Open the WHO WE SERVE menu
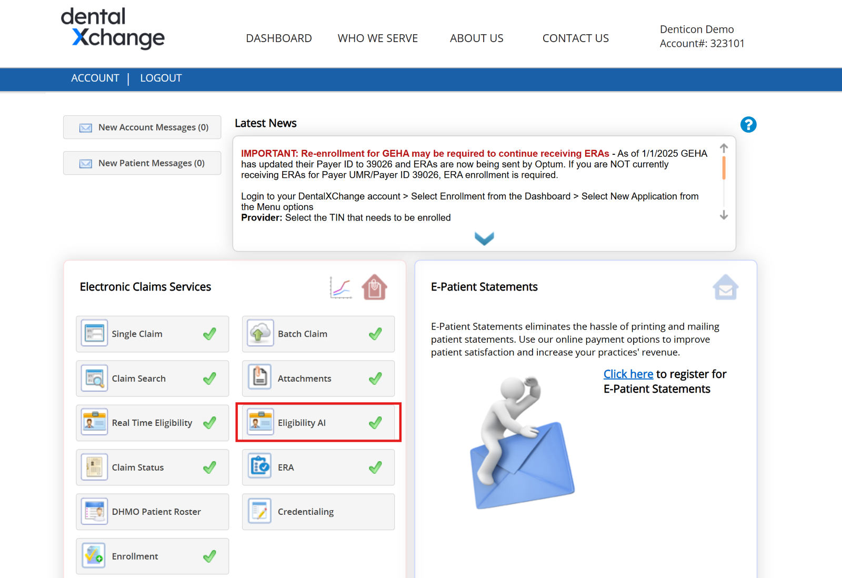Screen dimensions: 842x578 click(x=378, y=38)
